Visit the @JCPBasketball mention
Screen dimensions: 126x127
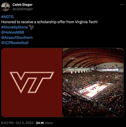tap(15, 43)
